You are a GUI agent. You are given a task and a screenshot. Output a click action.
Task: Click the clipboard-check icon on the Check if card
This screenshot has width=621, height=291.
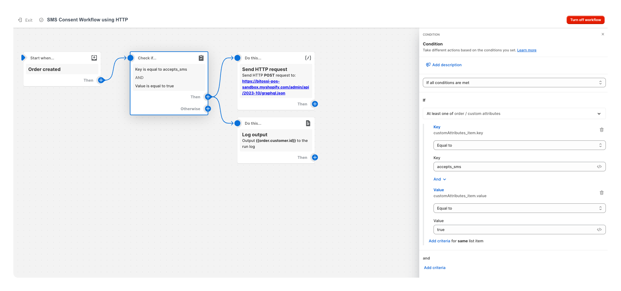[201, 58]
